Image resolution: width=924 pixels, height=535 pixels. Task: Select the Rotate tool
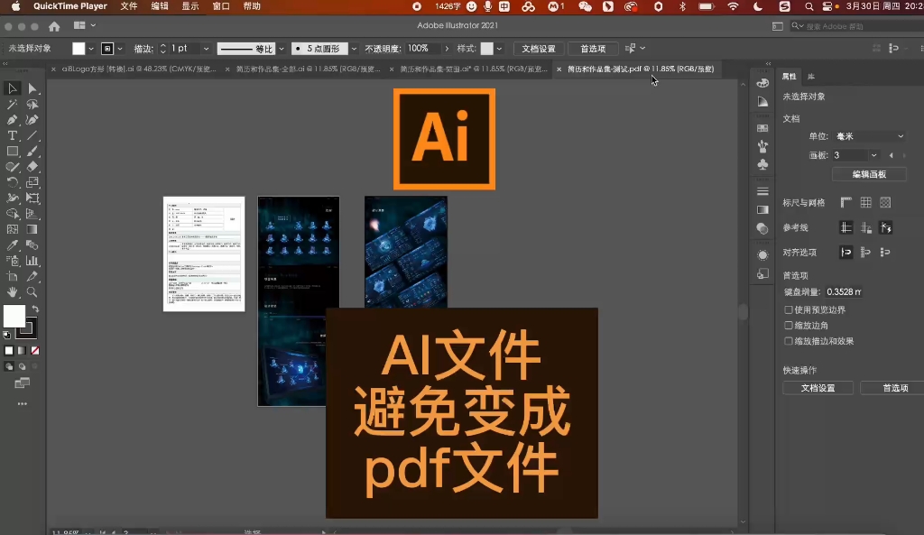click(13, 181)
